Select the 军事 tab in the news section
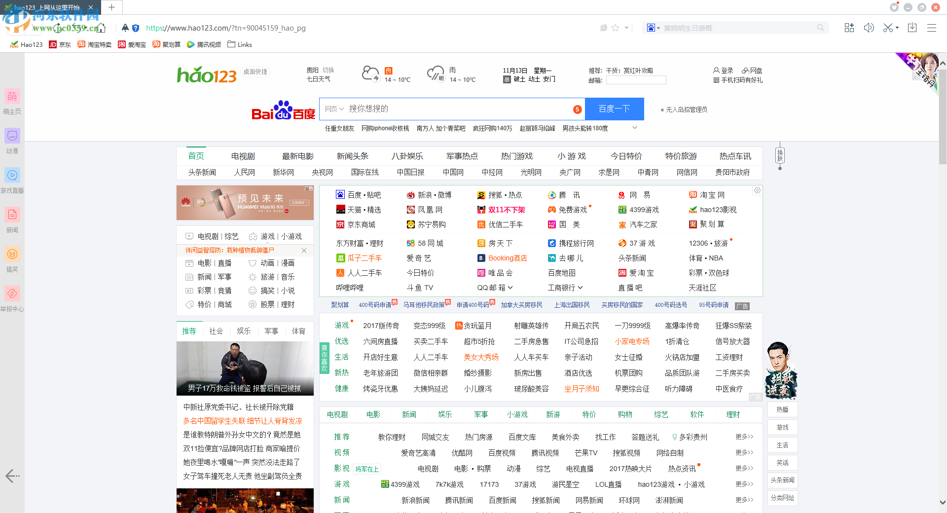The width and height of the screenshot is (947, 513). click(x=271, y=331)
